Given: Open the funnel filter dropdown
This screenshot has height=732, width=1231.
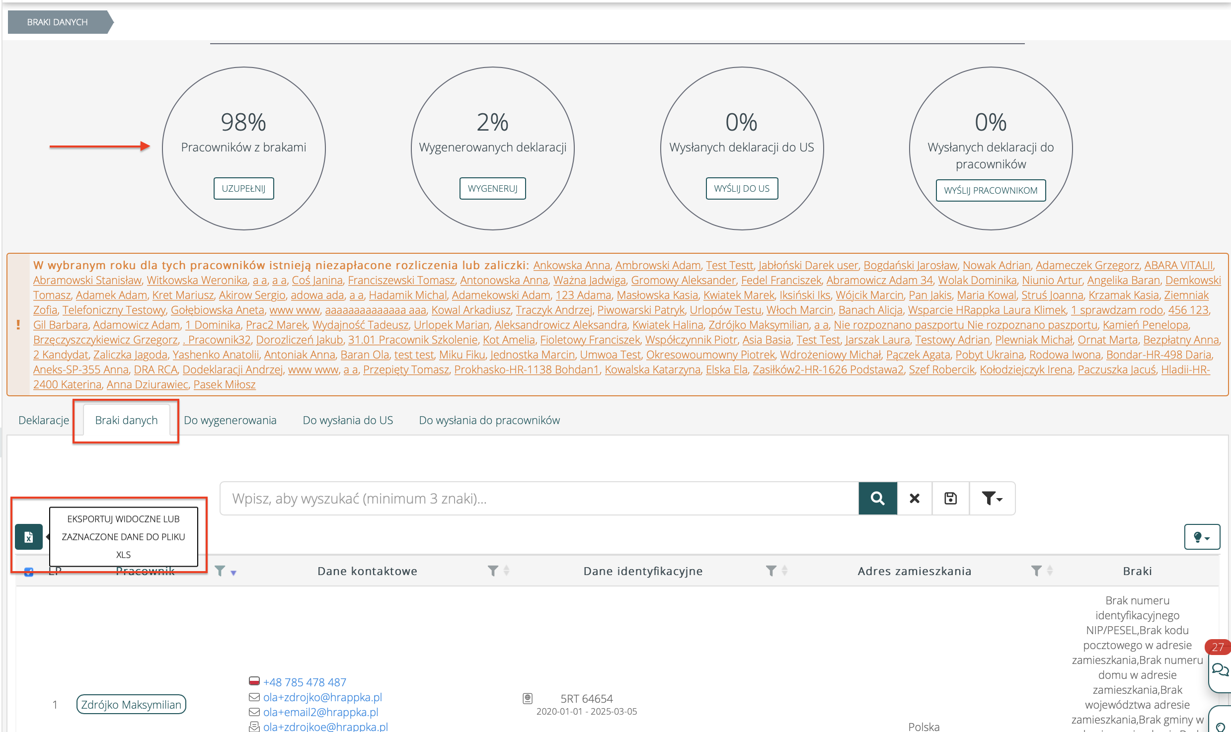Looking at the screenshot, I should (x=992, y=498).
